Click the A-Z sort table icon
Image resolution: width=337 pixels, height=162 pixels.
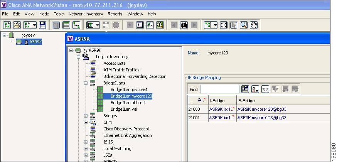255,89
